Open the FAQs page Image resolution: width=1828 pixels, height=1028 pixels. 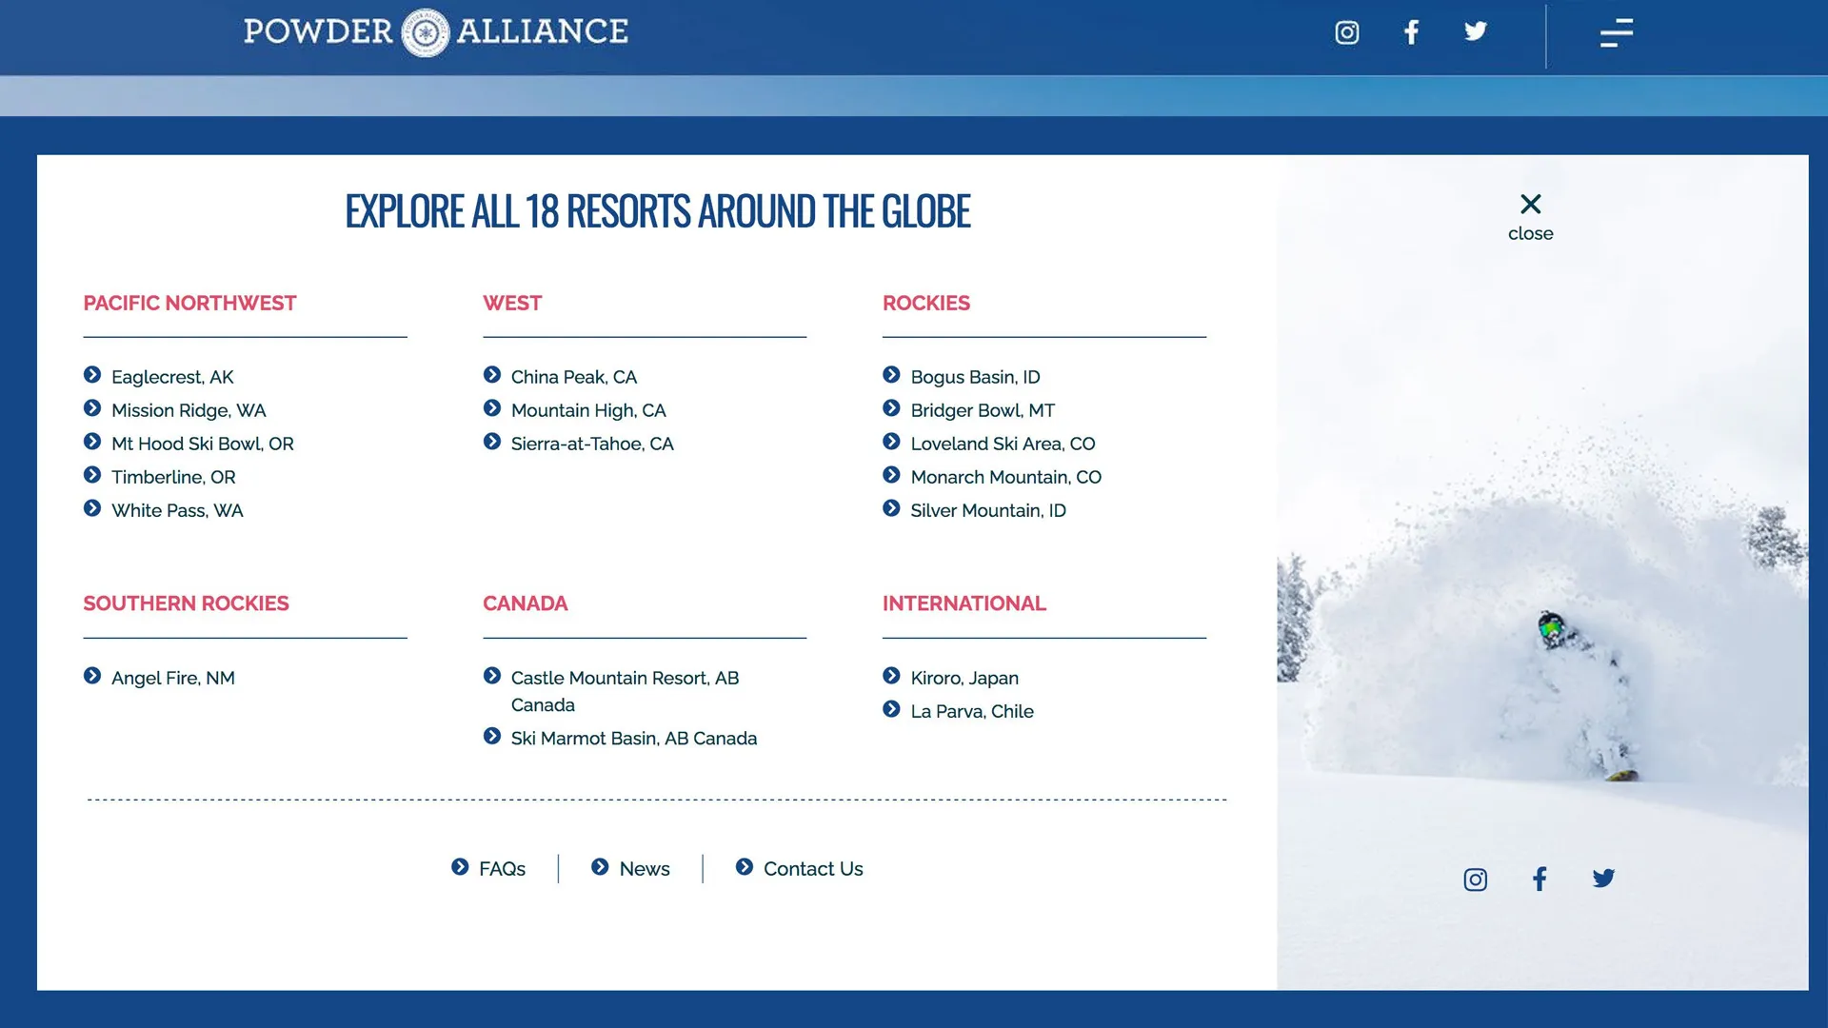click(502, 869)
